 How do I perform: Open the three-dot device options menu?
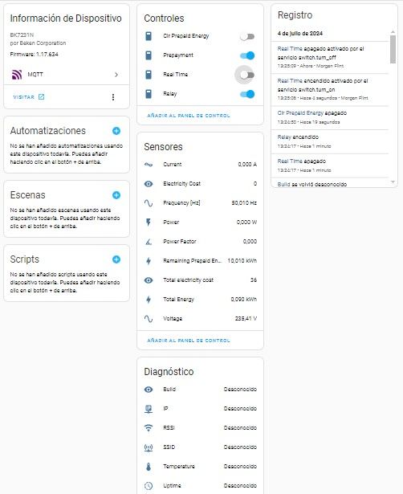click(113, 97)
